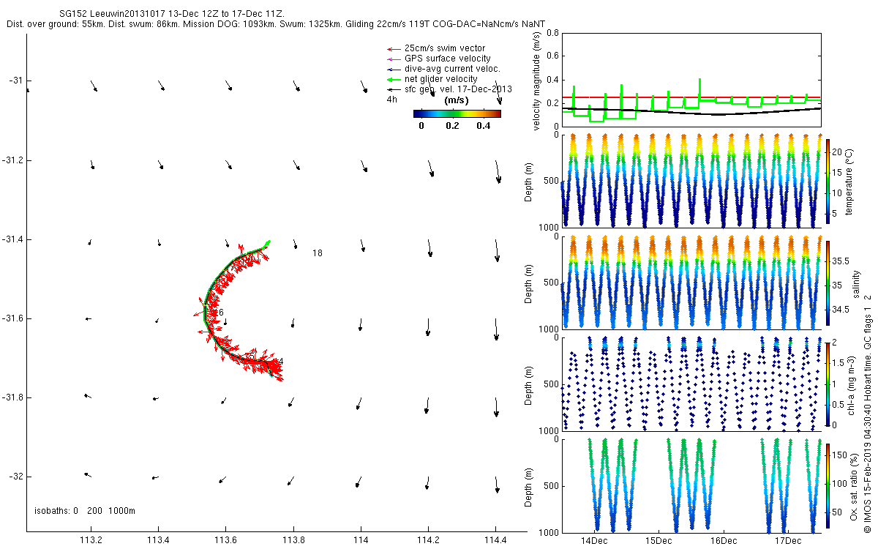Select the legend text 'GPS surface velocity'
The width and height of the screenshot is (878, 549).
(447, 59)
